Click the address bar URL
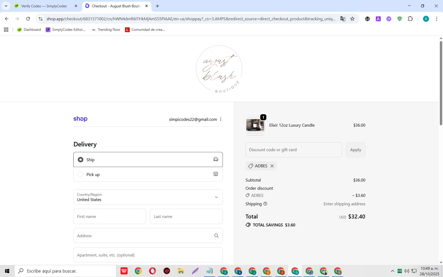 pyautogui.click(x=191, y=19)
